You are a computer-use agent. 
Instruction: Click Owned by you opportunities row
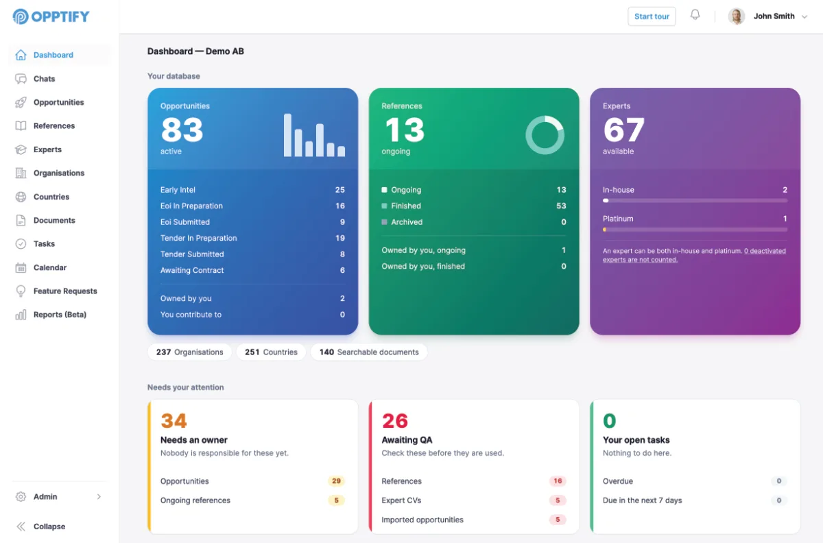coord(252,298)
